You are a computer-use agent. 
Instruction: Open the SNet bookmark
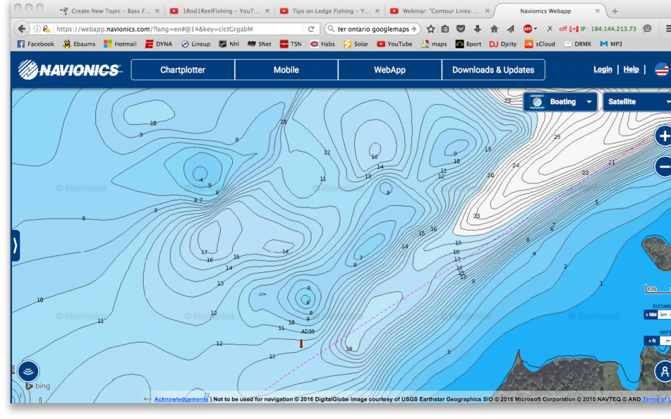point(259,44)
